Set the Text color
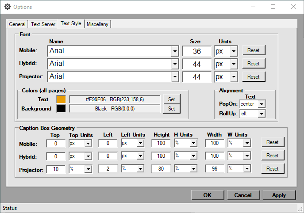 [172, 99]
